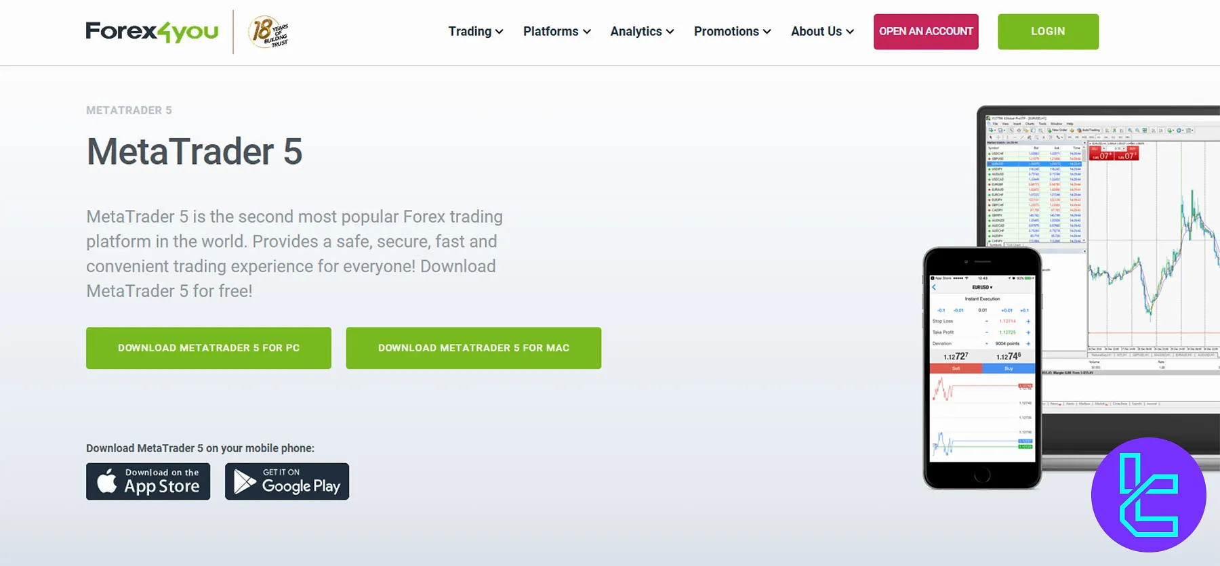Click the back arrow on phone screen

tap(934, 287)
